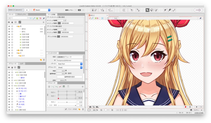Image resolution: width=211 pixels, height=123 pixels.
Task: Click art mesh line color swatch
Action: 59,23
